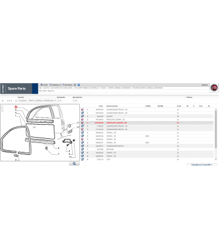Expand the Menu panel
Image resolution: width=219 pixels, height=251 pixels.
coord(189,97)
